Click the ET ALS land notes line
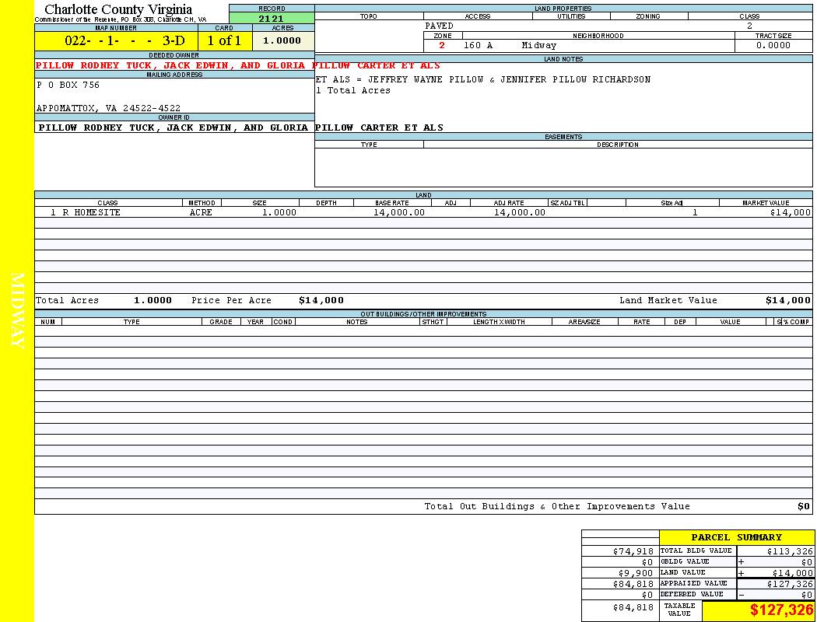The width and height of the screenshot is (817, 622). pyautogui.click(x=482, y=79)
